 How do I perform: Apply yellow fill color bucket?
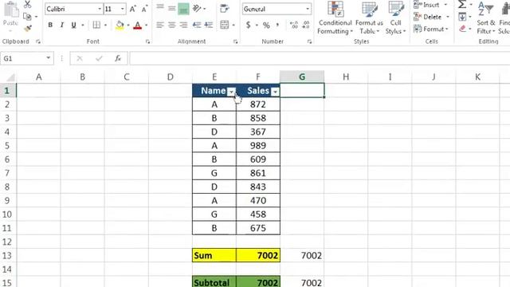120,25
